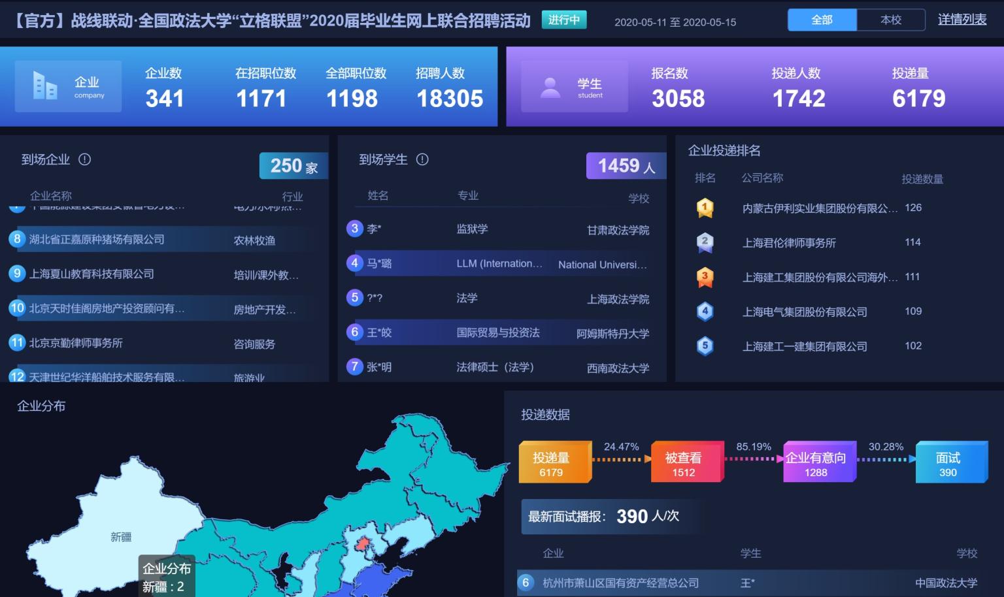Click the blue 面试 390 block
Image resolution: width=1004 pixels, height=597 pixels.
(x=948, y=464)
